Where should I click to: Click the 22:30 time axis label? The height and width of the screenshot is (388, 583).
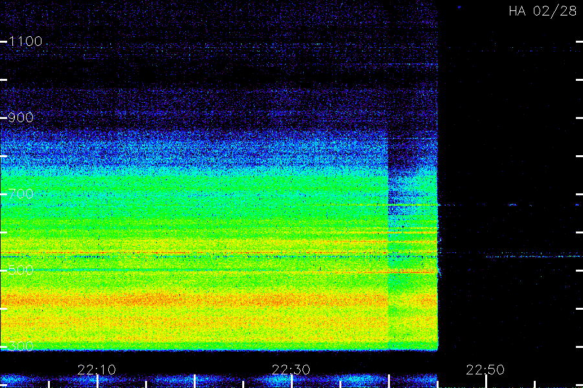291,370
